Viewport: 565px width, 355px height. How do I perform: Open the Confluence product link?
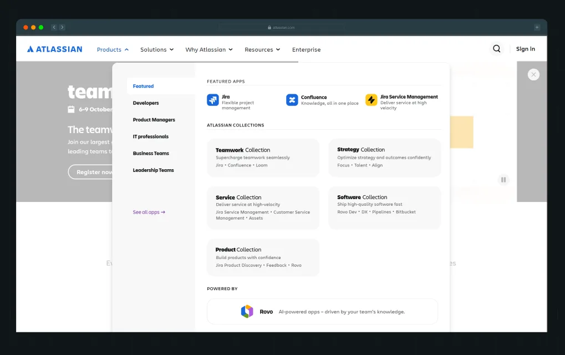(x=323, y=100)
